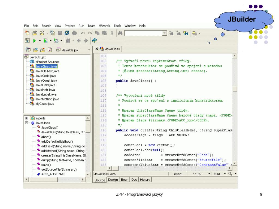Screen dimensions: 279x209
Task: Open the Wizards menu
Action: click(x=104, y=26)
